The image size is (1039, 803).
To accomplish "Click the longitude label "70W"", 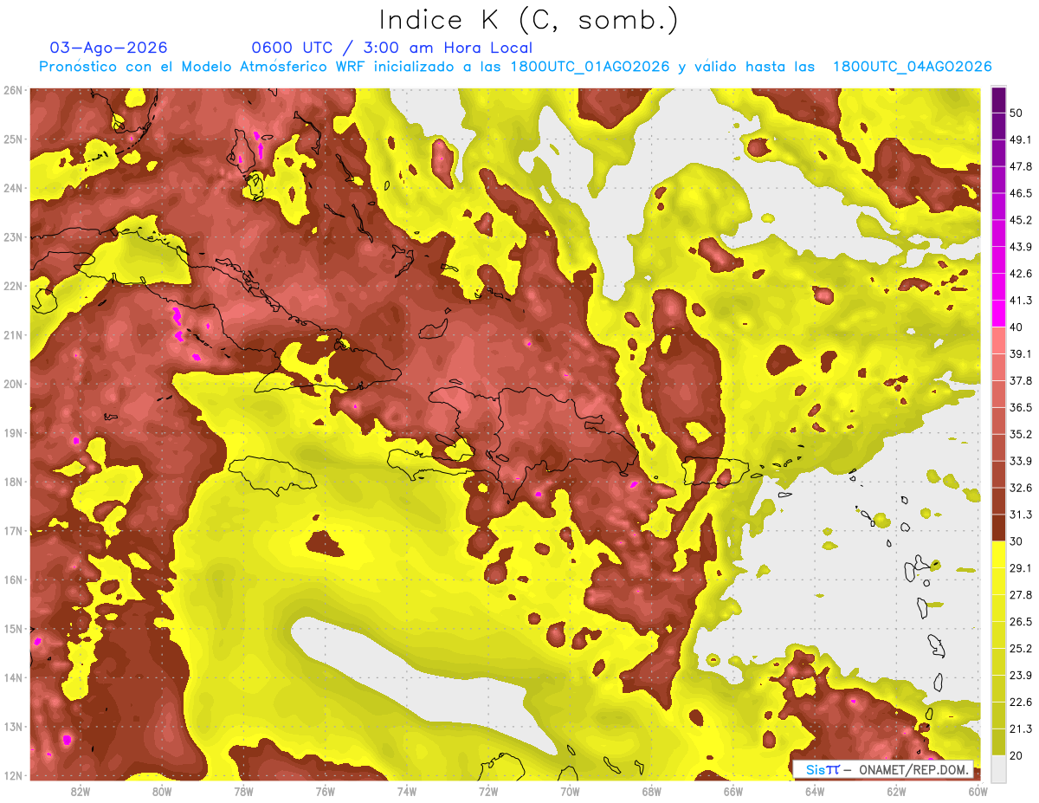I will 570,791.
